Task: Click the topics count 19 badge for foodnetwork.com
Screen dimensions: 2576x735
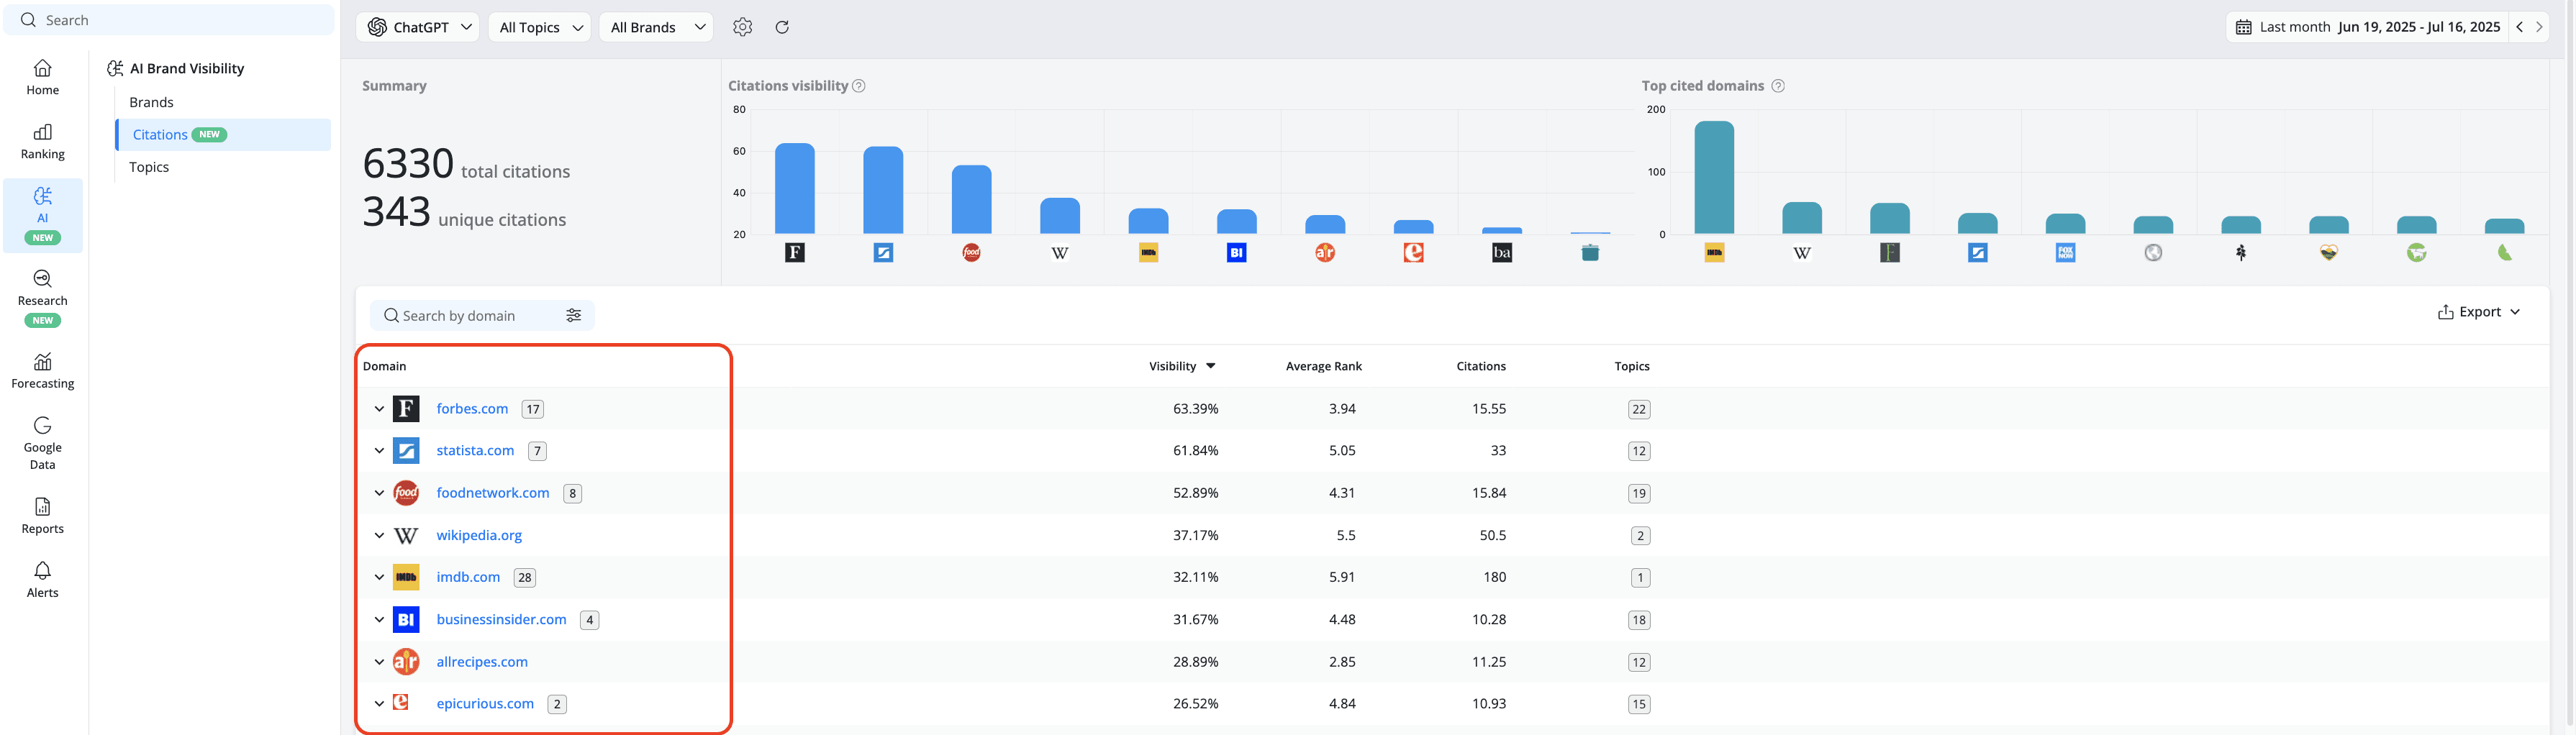Action: pyautogui.click(x=1639, y=493)
